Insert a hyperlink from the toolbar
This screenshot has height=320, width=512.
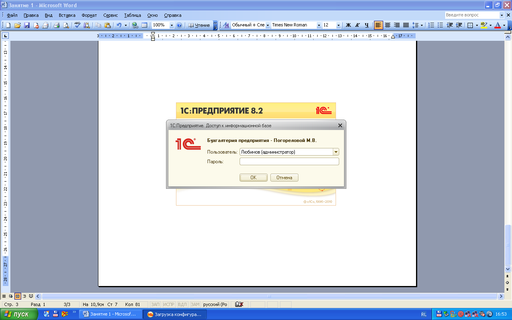pos(135,25)
